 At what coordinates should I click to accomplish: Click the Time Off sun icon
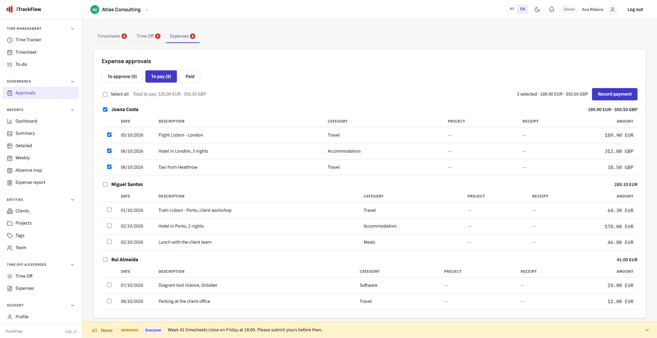[10, 276]
